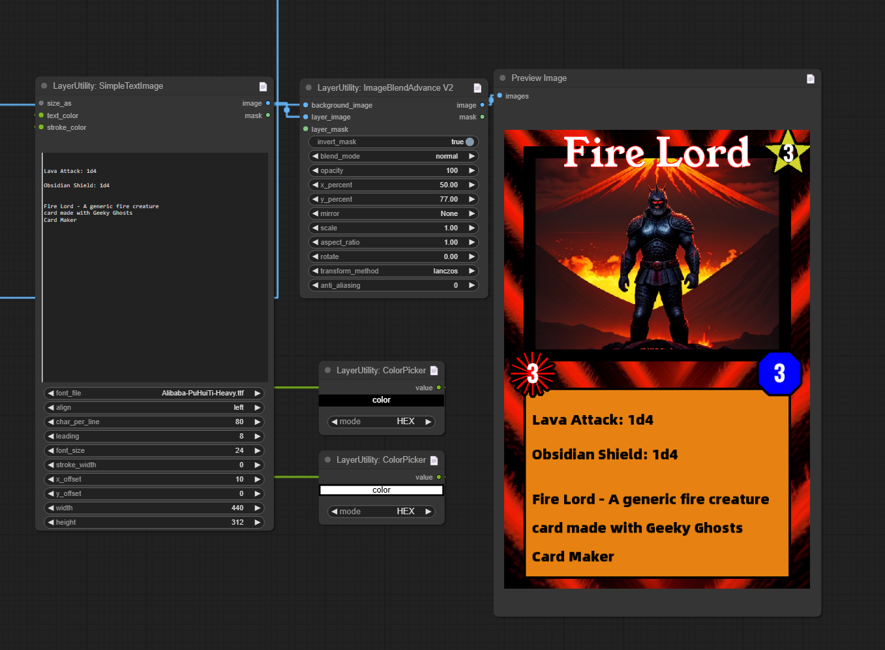Image resolution: width=885 pixels, height=650 pixels.
Task: Click the black color swatch in ColorPicker
Action: pos(382,401)
